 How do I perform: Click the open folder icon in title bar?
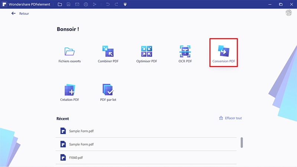tap(60, 4)
